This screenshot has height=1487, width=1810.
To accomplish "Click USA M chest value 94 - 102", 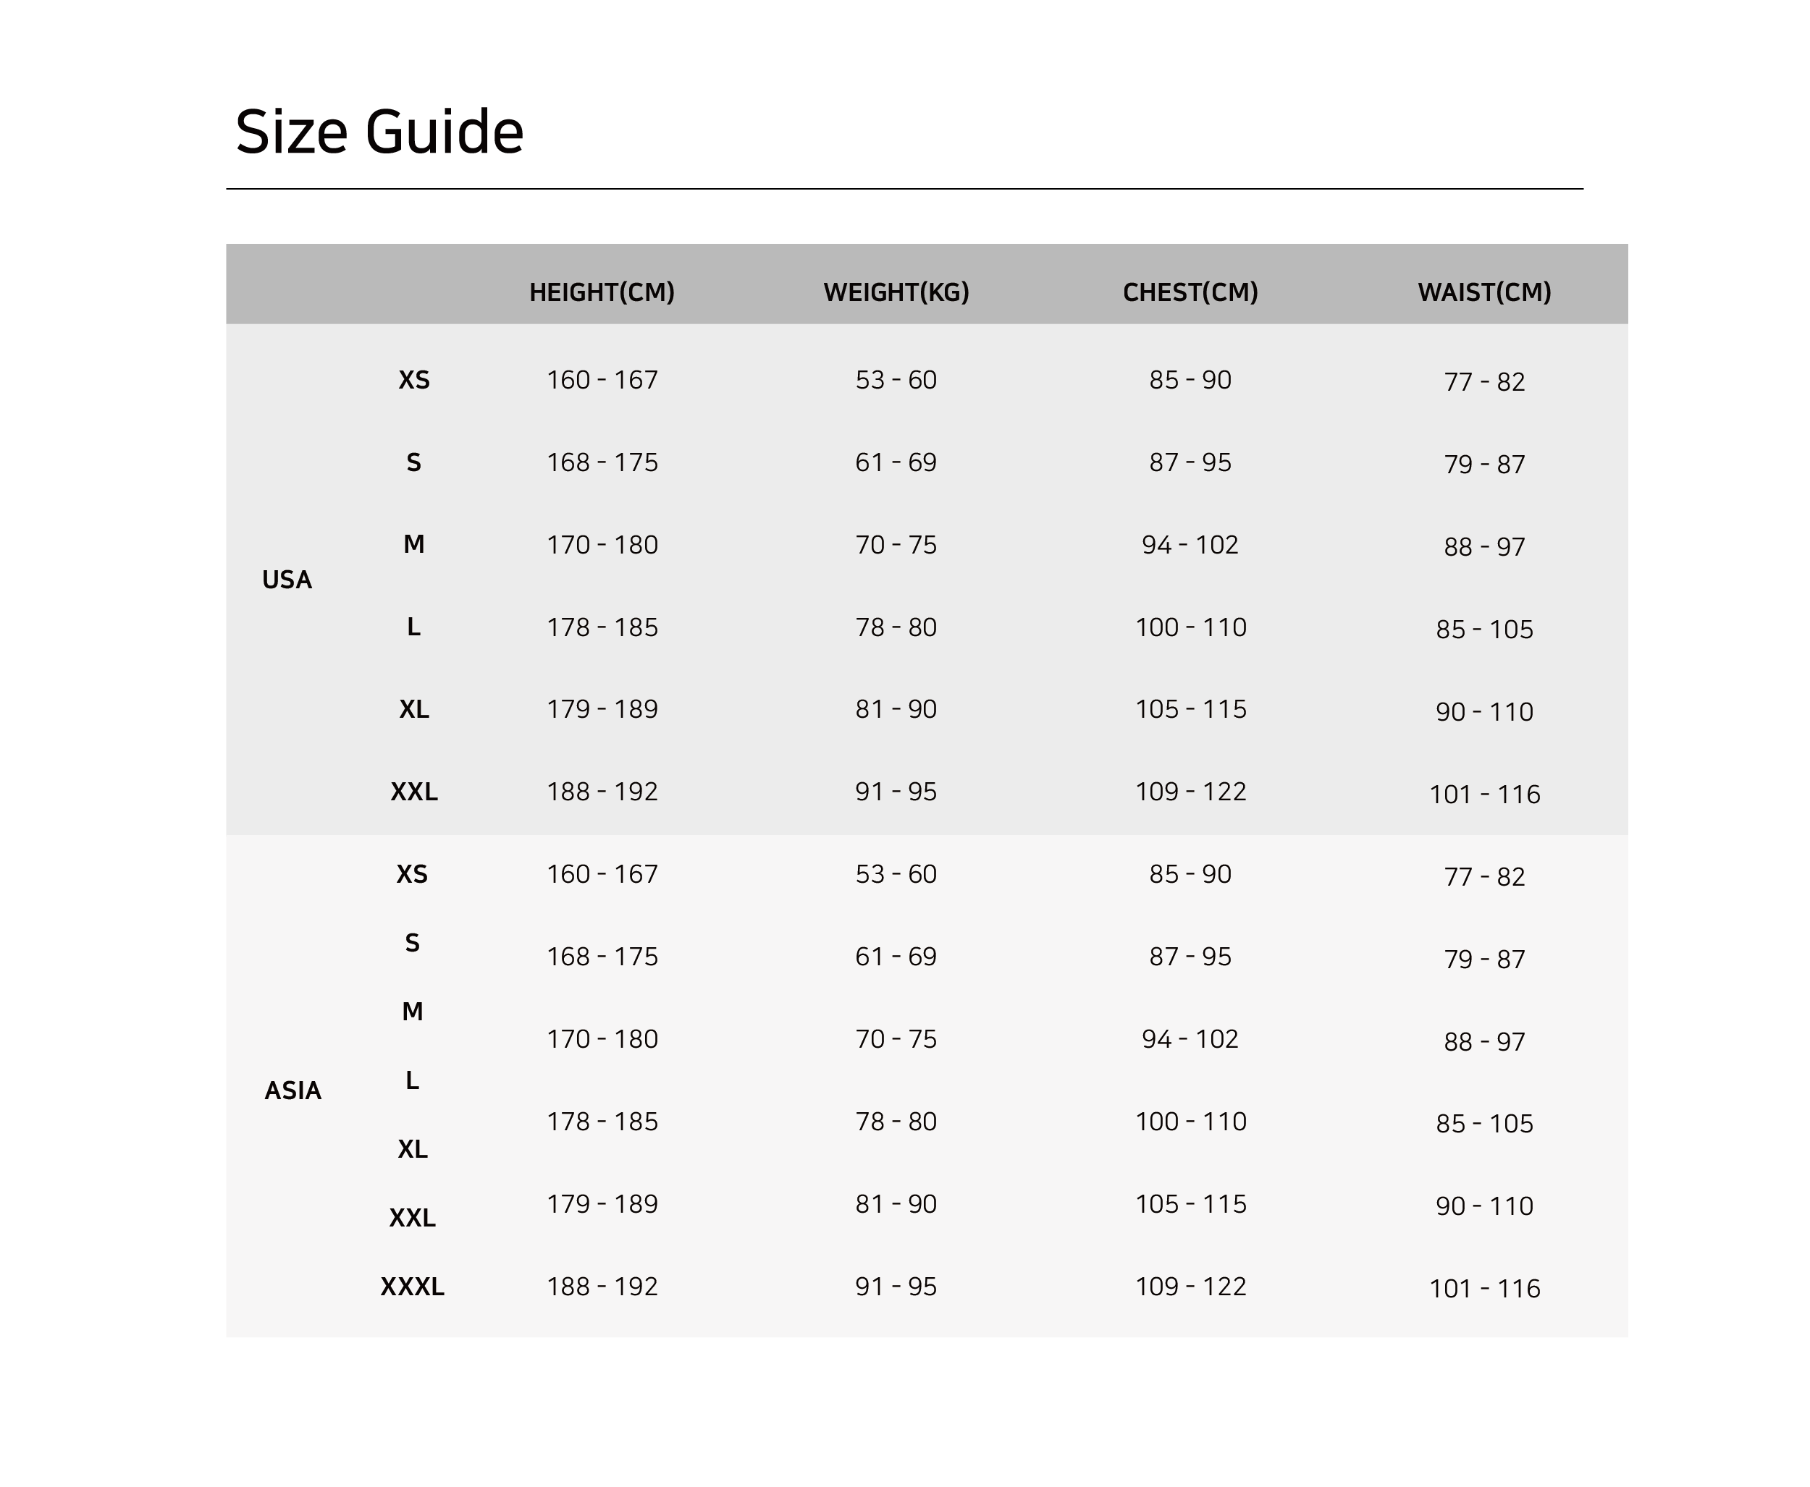I will coord(1190,545).
